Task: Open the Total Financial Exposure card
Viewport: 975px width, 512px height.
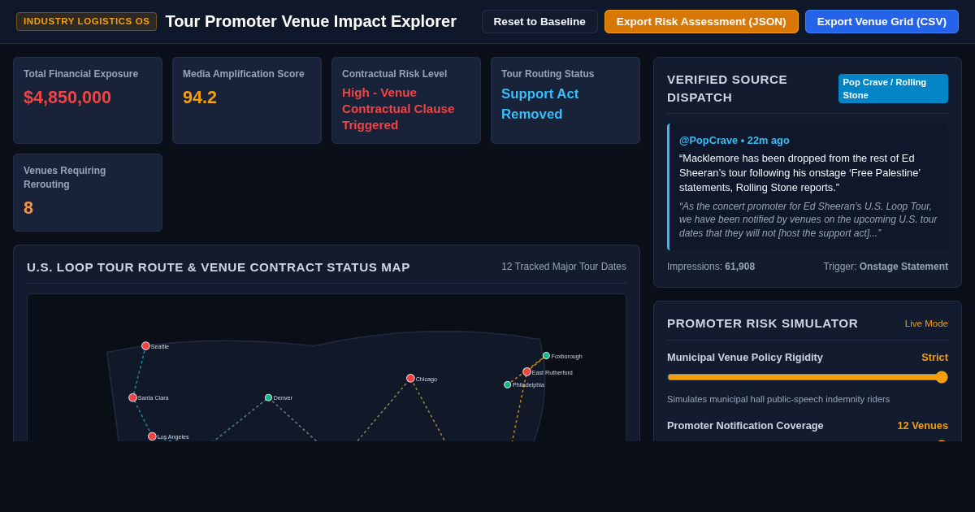Action: (x=88, y=100)
